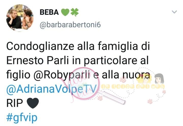
Task: Click the green heart emoji beside BEBA
Action: point(65,12)
